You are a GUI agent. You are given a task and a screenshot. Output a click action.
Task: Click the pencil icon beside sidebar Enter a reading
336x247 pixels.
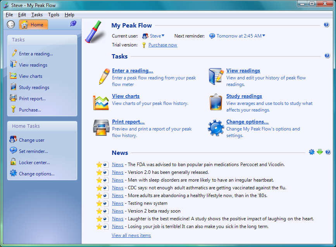coord(14,53)
